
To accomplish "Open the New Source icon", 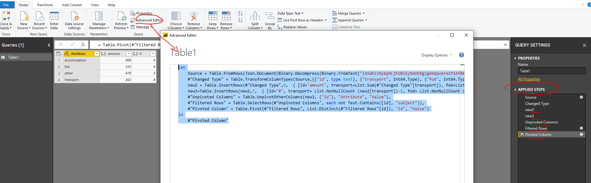I will point(24,16).
